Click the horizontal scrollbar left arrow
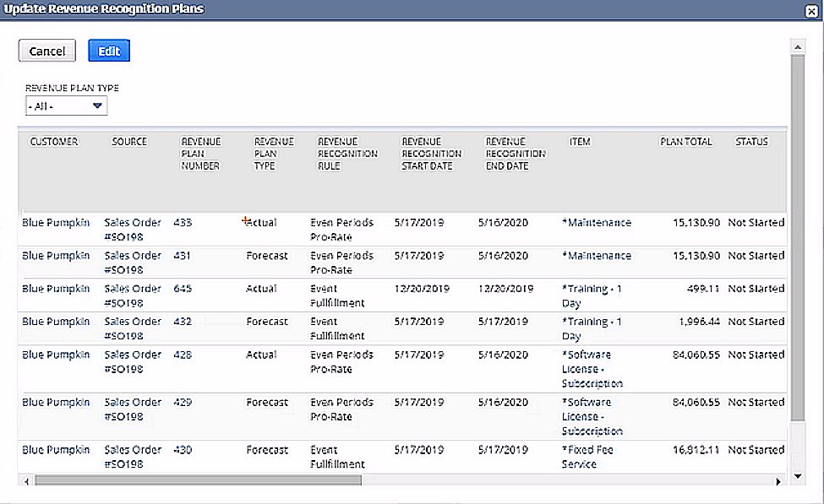This screenshot has width=824, height=504. click(x=27, y=481)
